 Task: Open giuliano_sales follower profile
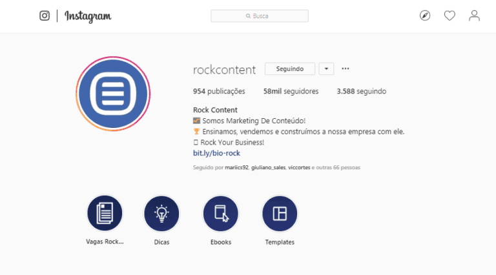click(x=268, y=168)
